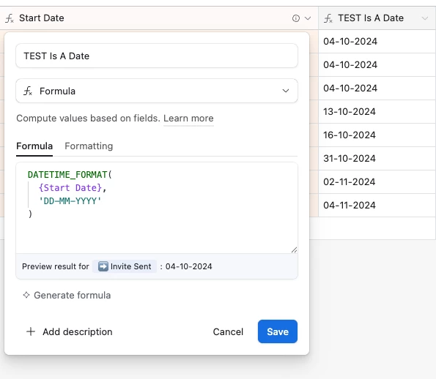Grab the formula editor resize handle
Image resolution: width=436 pixels, height=379 pixels.
[x=294, y=250]
